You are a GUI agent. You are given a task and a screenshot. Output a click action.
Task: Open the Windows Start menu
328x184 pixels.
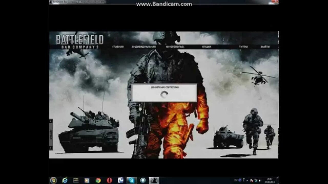click(x=54, y=180)
